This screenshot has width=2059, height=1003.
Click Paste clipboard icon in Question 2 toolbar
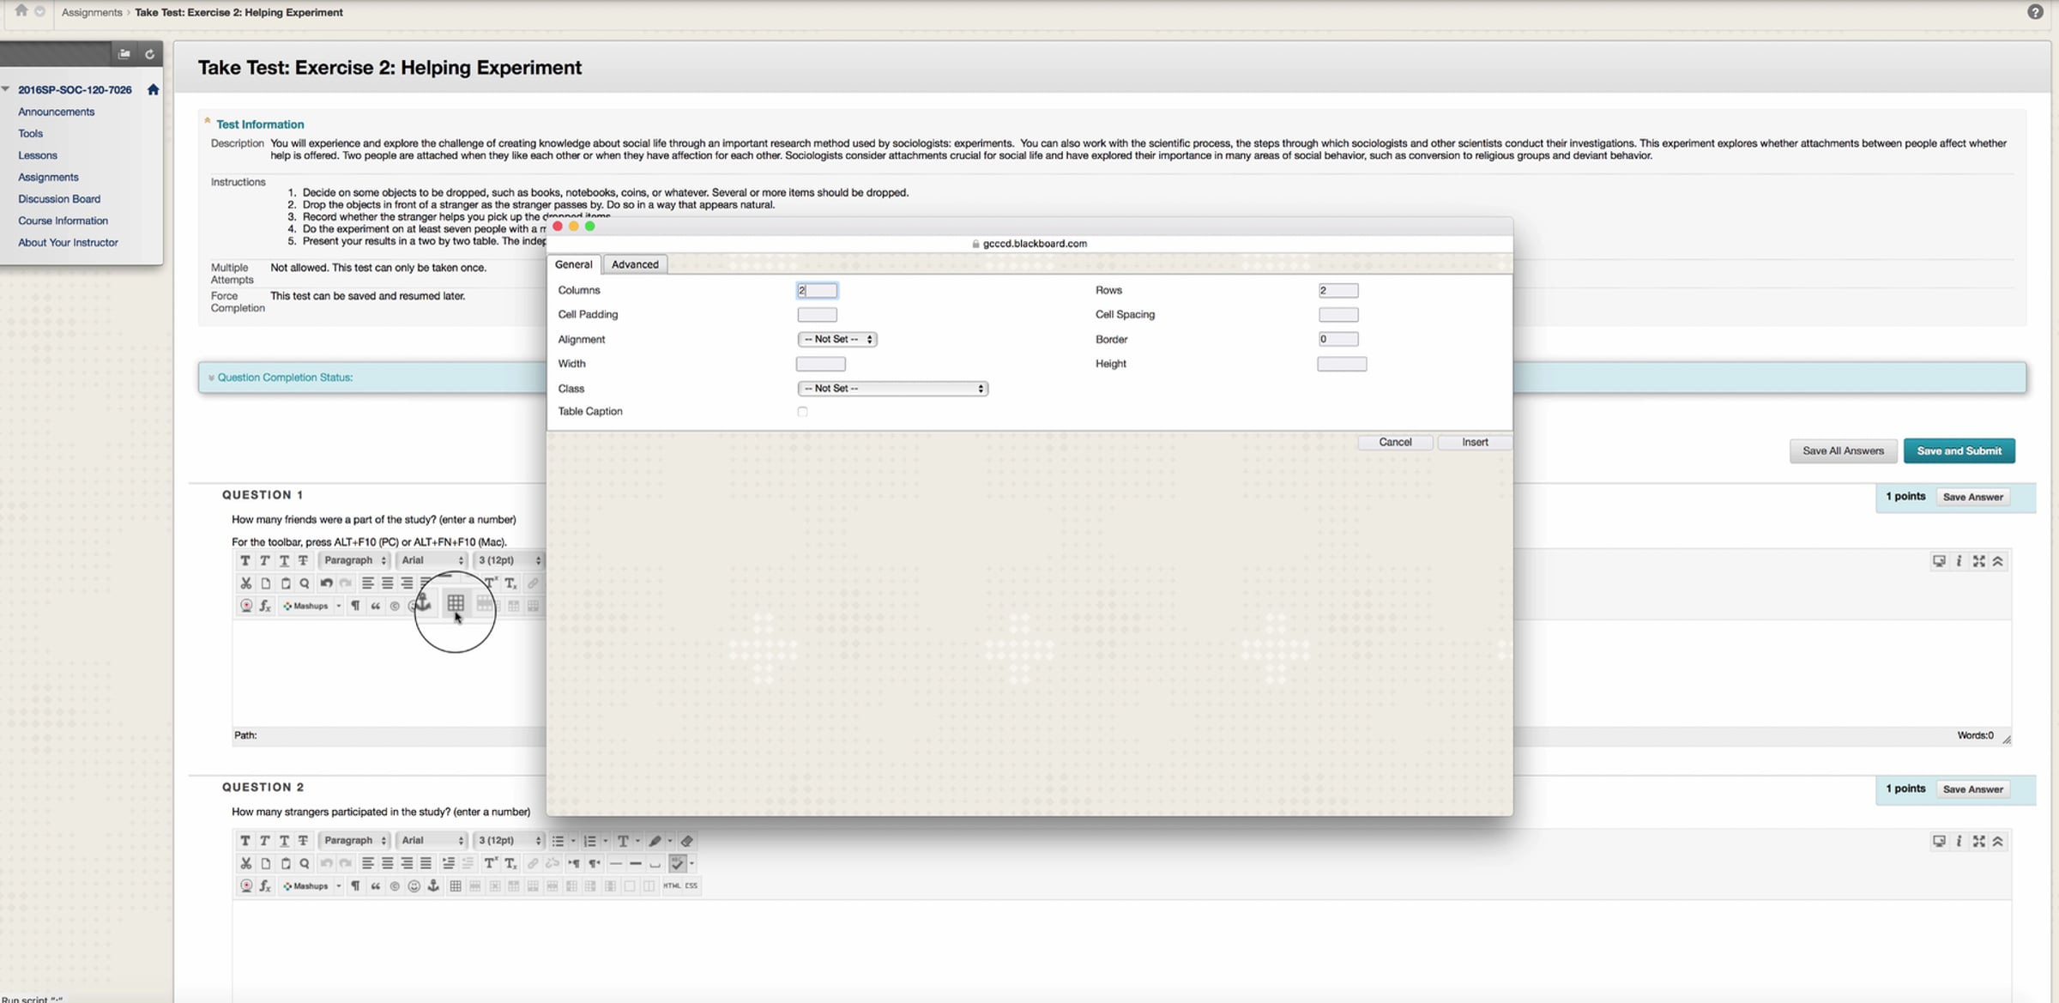(285, 863)
